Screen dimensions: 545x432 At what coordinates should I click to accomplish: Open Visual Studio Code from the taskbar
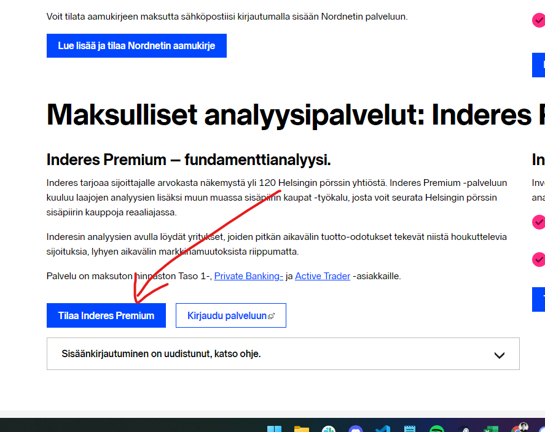pyautogui.click(x=383, y=429)
